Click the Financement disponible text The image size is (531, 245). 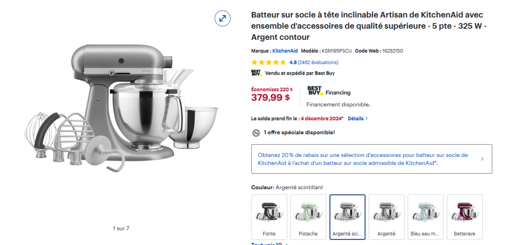coord(338,105)
